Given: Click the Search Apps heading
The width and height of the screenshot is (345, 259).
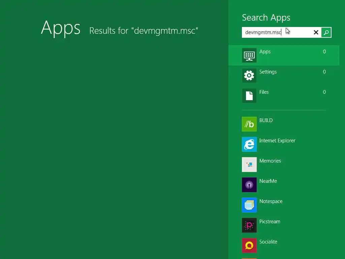Looking at the screenshot, I should (x=266, y=18).
